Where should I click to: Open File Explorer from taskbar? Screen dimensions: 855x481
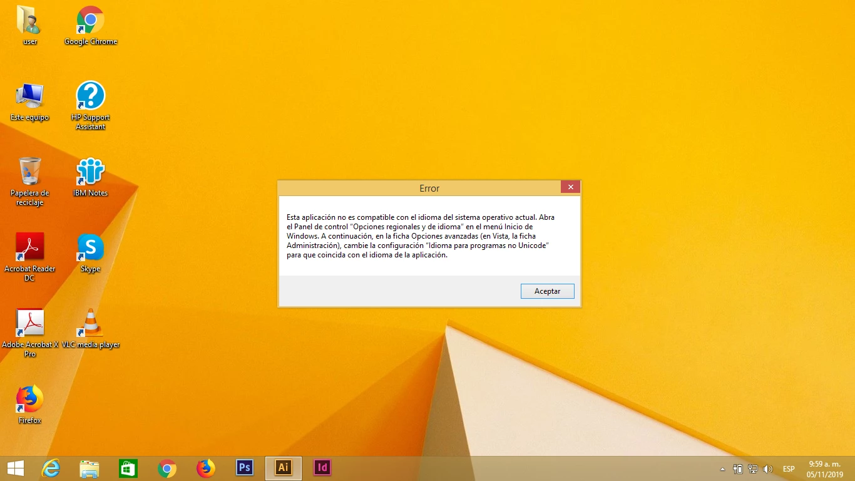coord(90,468)
